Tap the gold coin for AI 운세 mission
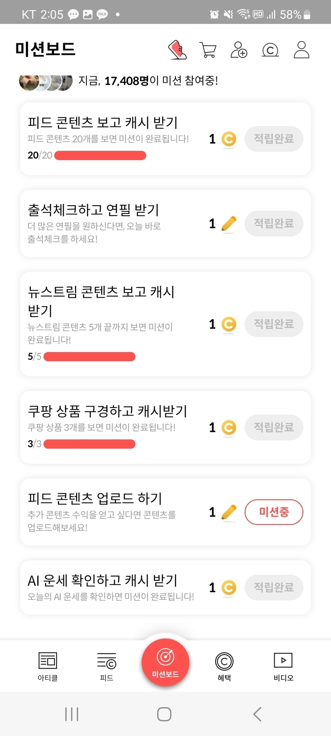331x736 pixels. coord(229,588)
